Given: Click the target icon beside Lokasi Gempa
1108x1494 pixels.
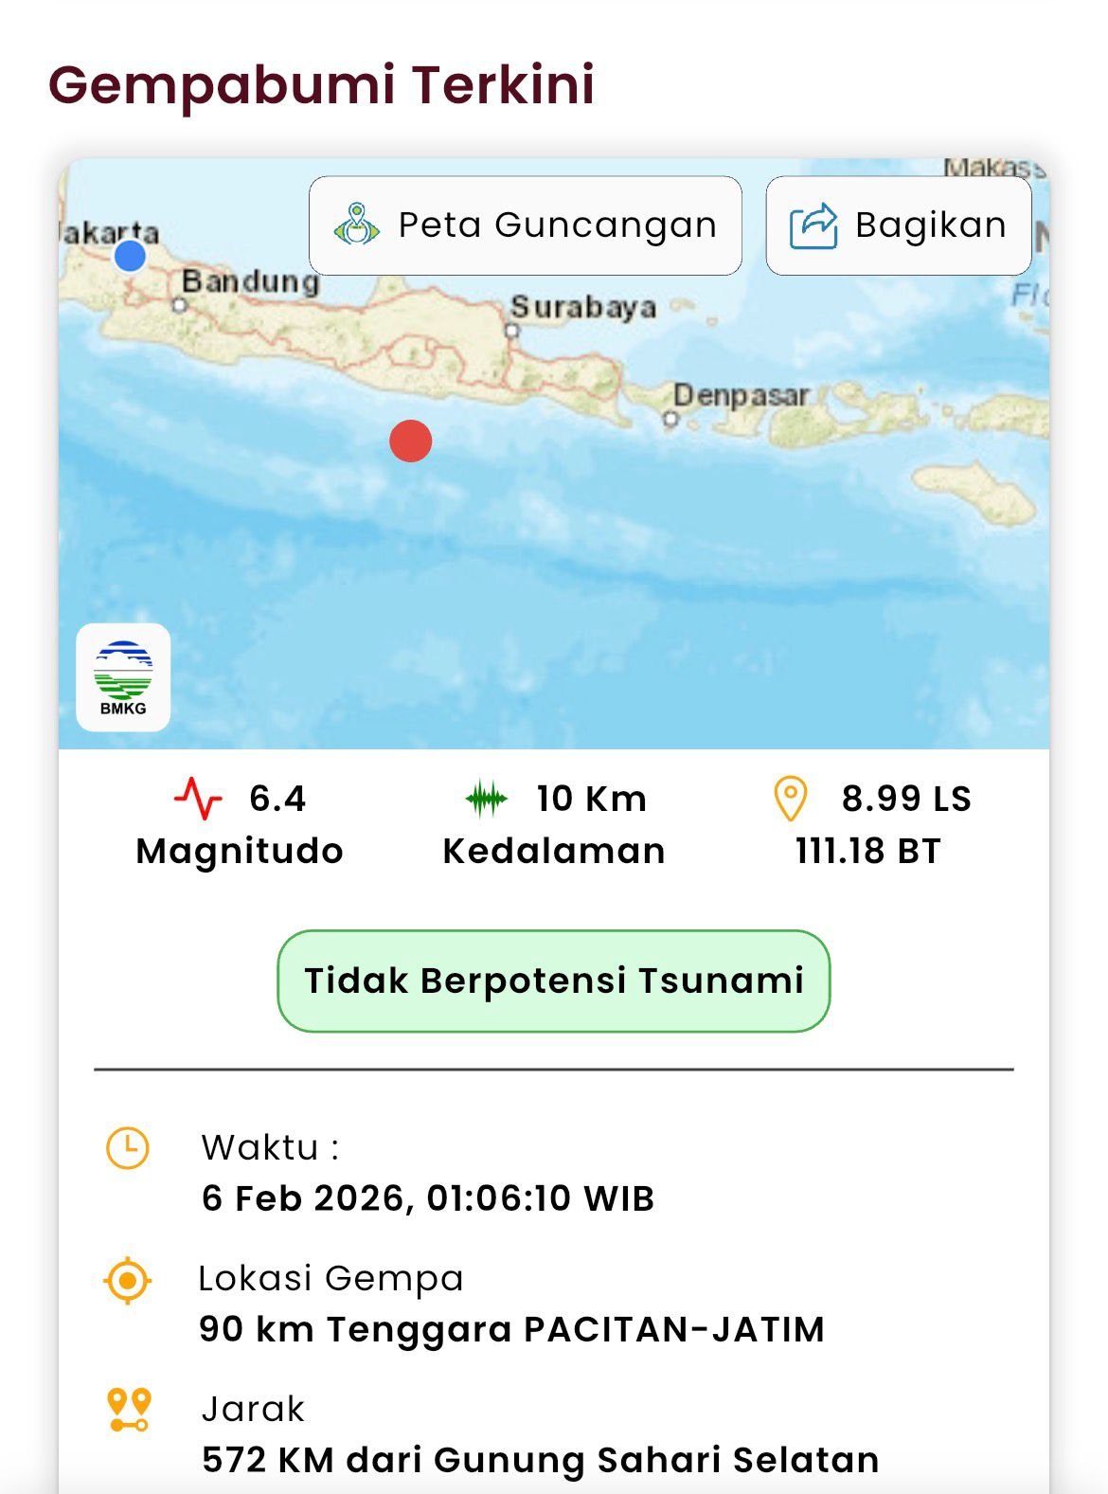Looking at the screenshot, I should click(x=127, y=1281).
